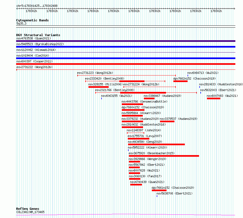The image size is (243, 218).
Task: Click the chr5:178301425..178302488 region label
Action: click(37, 6)
